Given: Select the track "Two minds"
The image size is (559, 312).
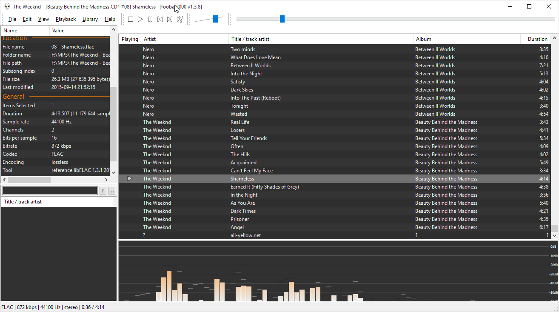Looking at the screenshot, I should 334,49.
